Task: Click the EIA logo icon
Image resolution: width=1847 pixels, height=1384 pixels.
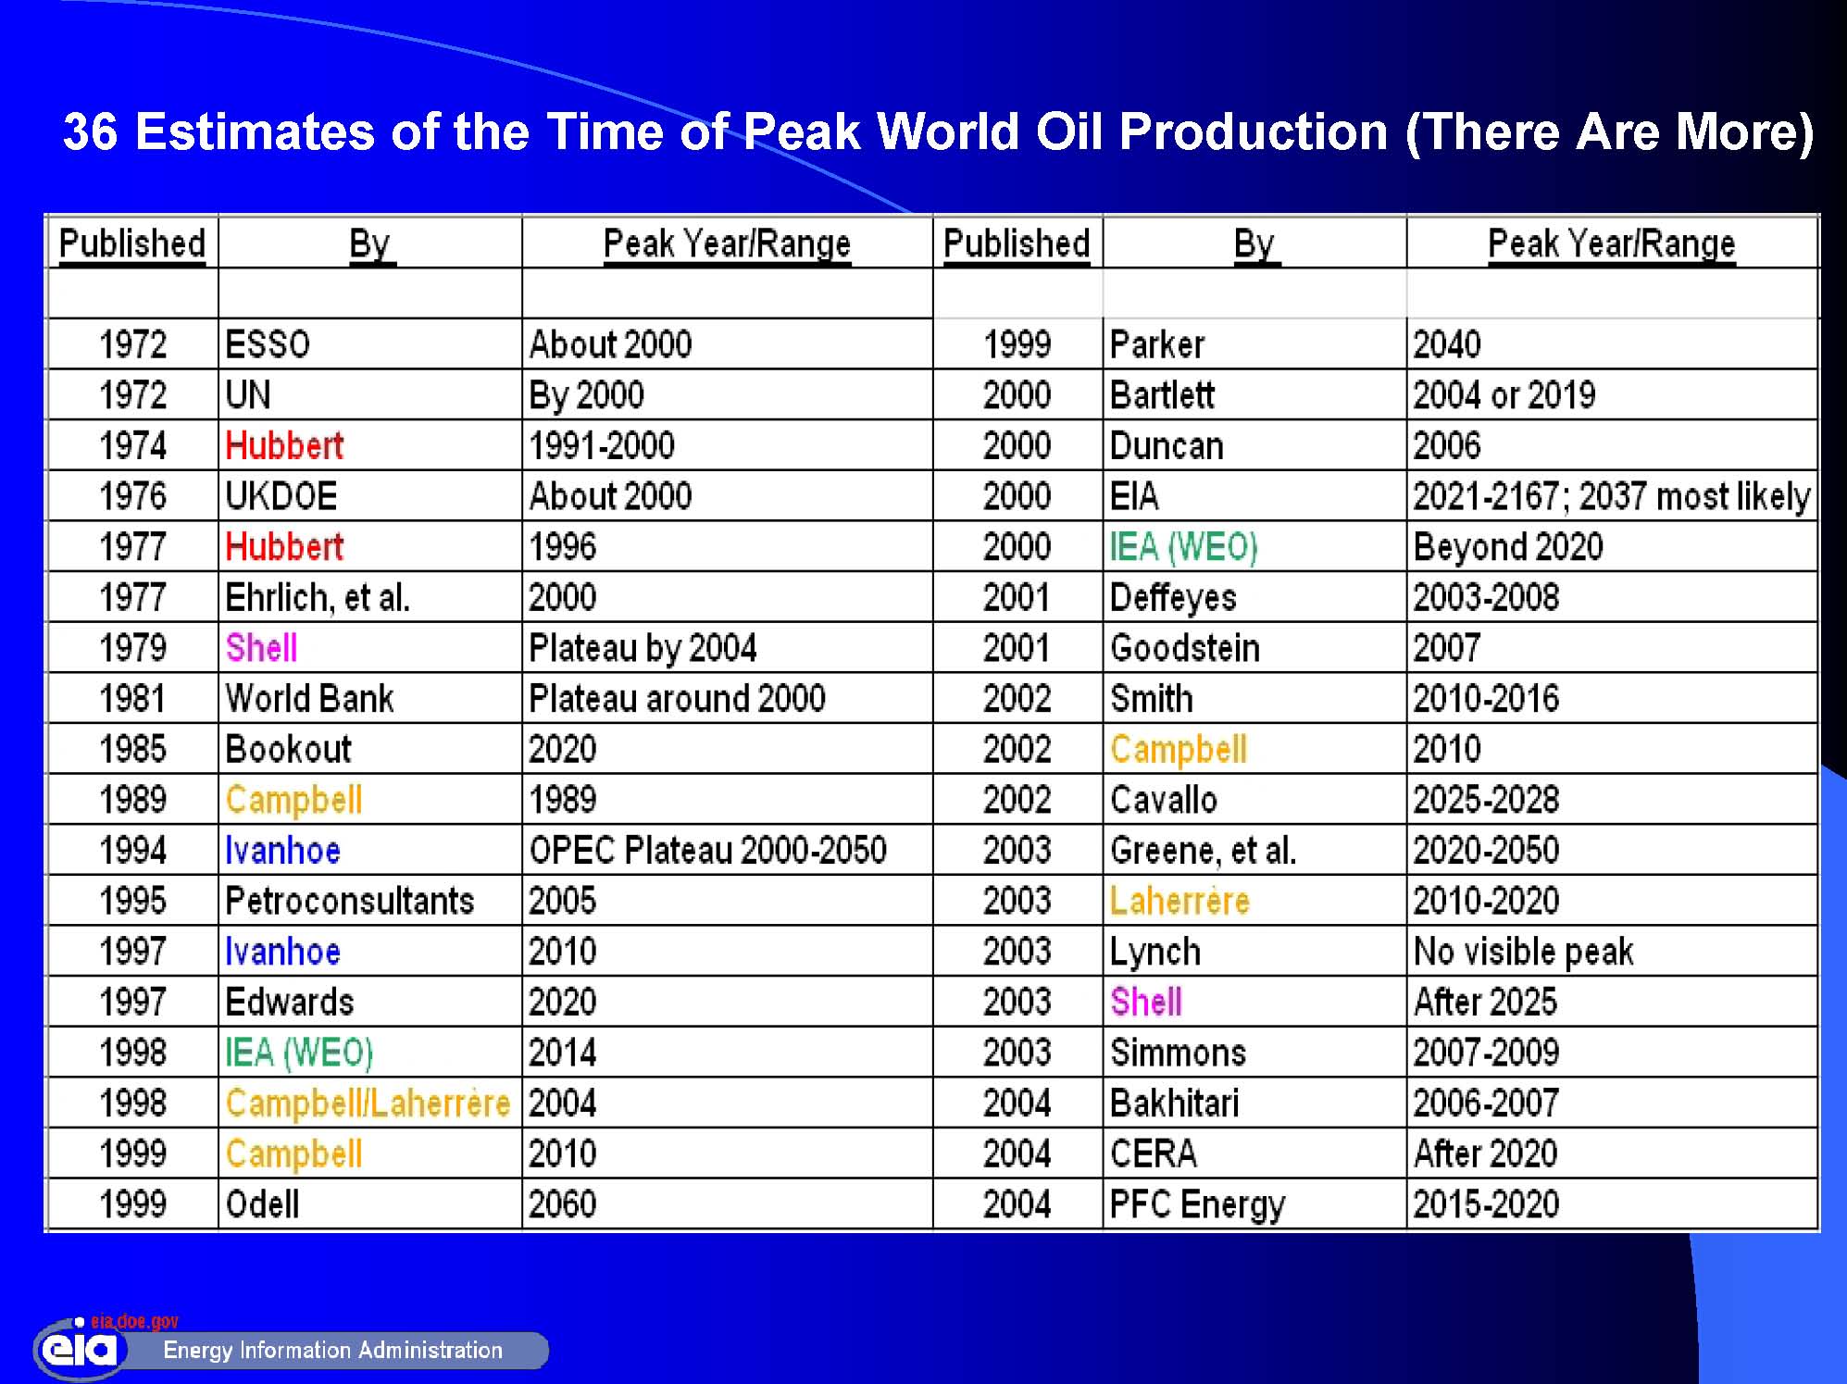Action: pyautogui.click(x=81, y=1349)
